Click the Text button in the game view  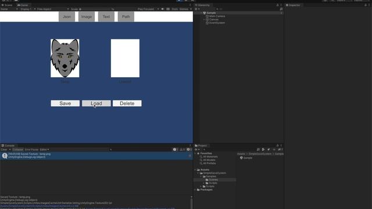click(106, 17)
